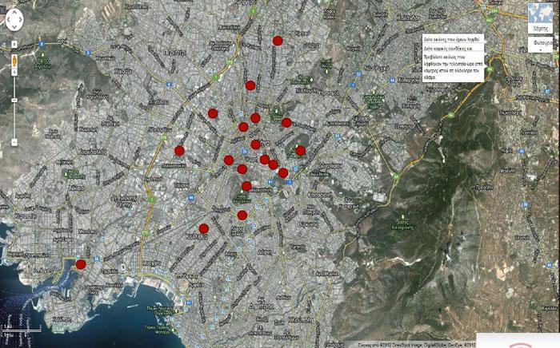Click the lone red marker southwest of cluster
Image resolution: width=560 pixels, height=348 pixels.
[203, 229]
